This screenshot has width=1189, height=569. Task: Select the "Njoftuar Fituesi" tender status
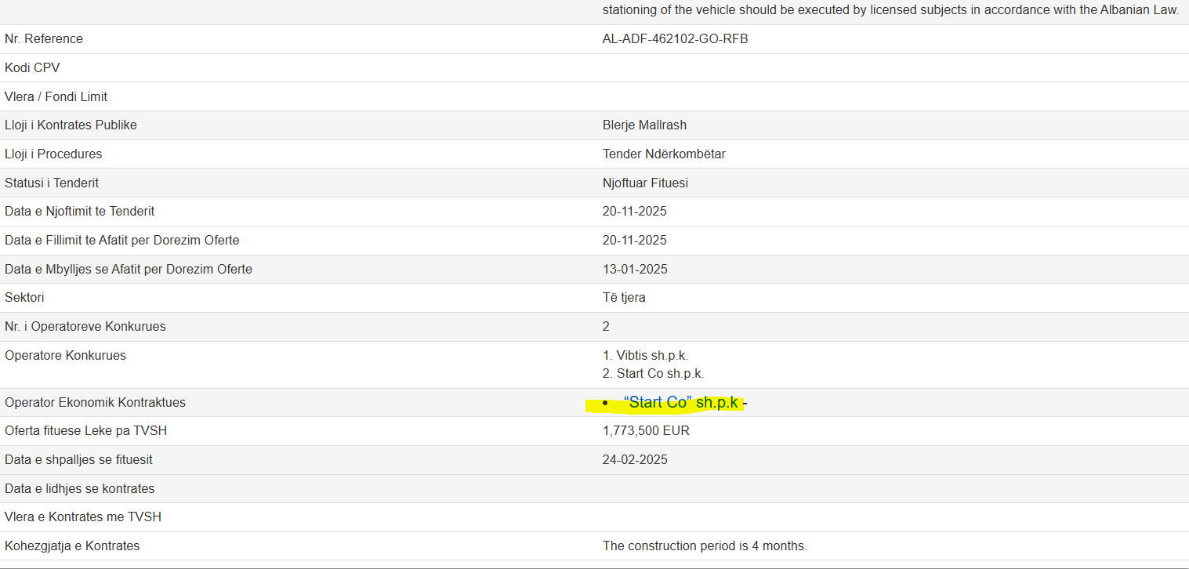(x=645, y=183)
